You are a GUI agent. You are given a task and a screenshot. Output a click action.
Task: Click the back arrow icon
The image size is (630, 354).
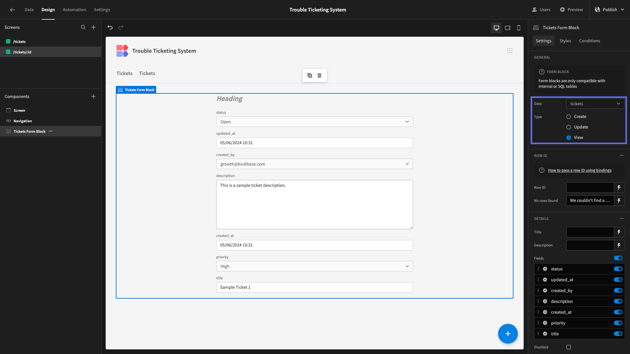click(12, 10)
